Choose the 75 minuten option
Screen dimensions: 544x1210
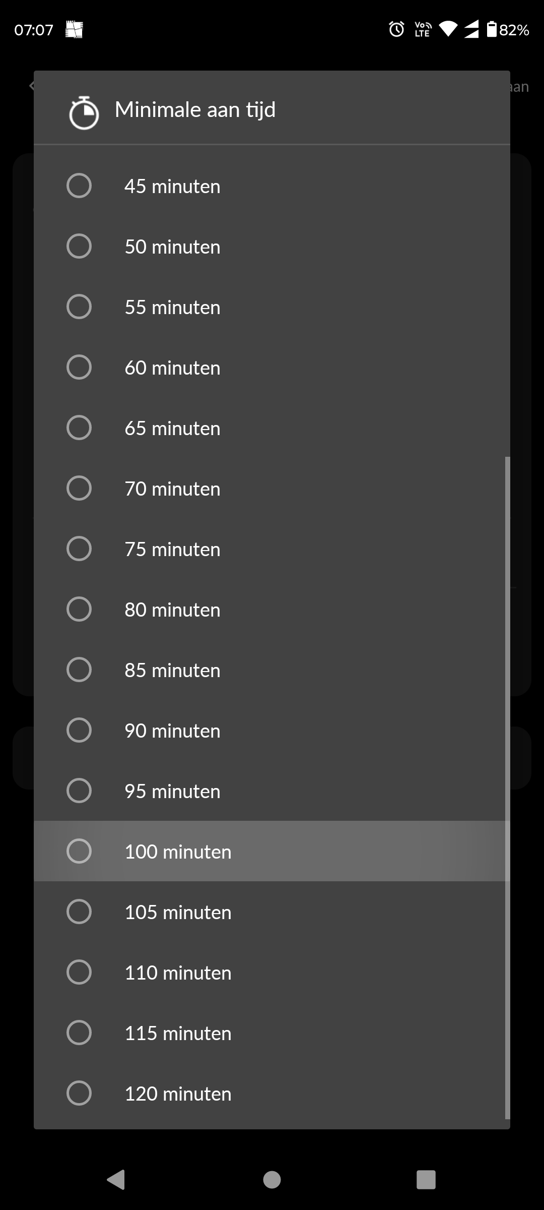[x=272, y=549]
